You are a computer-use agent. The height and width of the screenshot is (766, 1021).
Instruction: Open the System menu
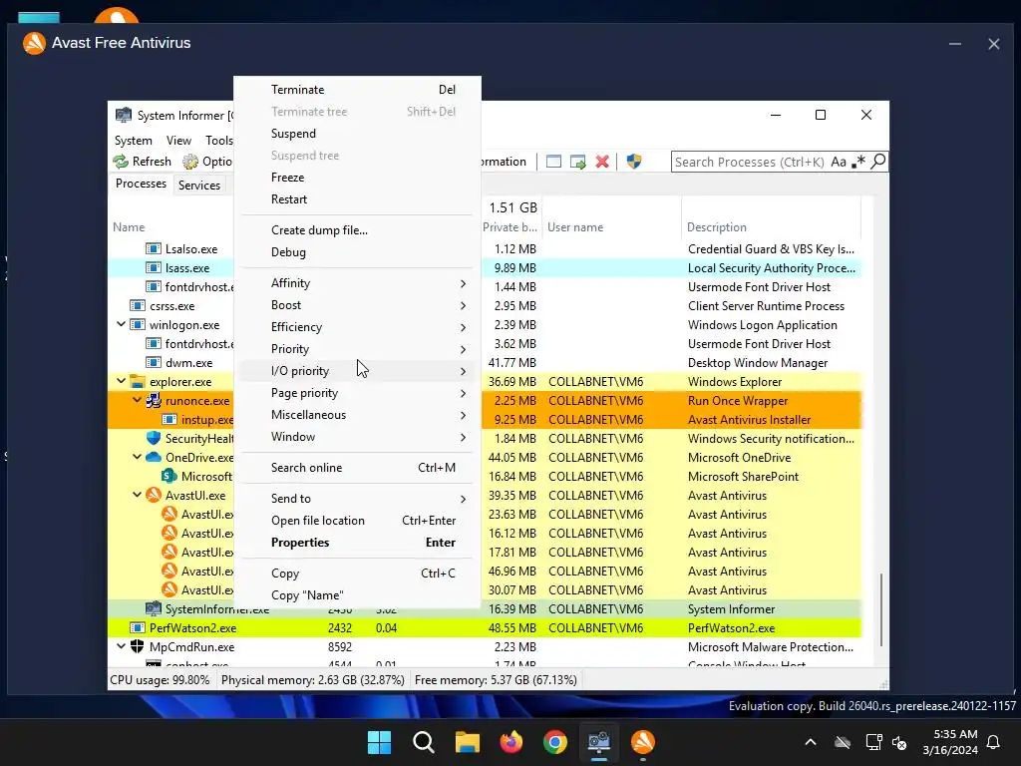[133, 141]
